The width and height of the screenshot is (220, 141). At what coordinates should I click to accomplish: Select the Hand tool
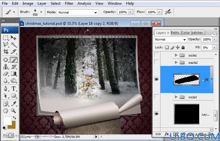(x=6, y=111)
